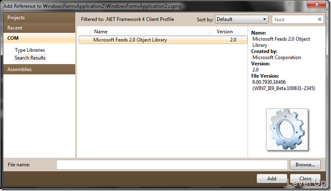Screen dimensions: 331x191
Task: Click the Close button
Action: [x=305, y=179]
